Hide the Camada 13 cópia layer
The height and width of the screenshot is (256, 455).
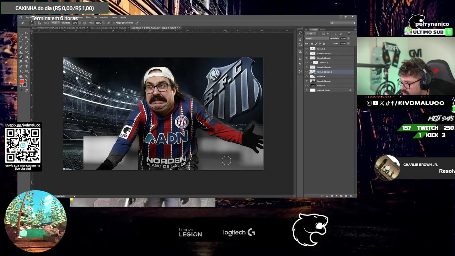coord(306,53)
